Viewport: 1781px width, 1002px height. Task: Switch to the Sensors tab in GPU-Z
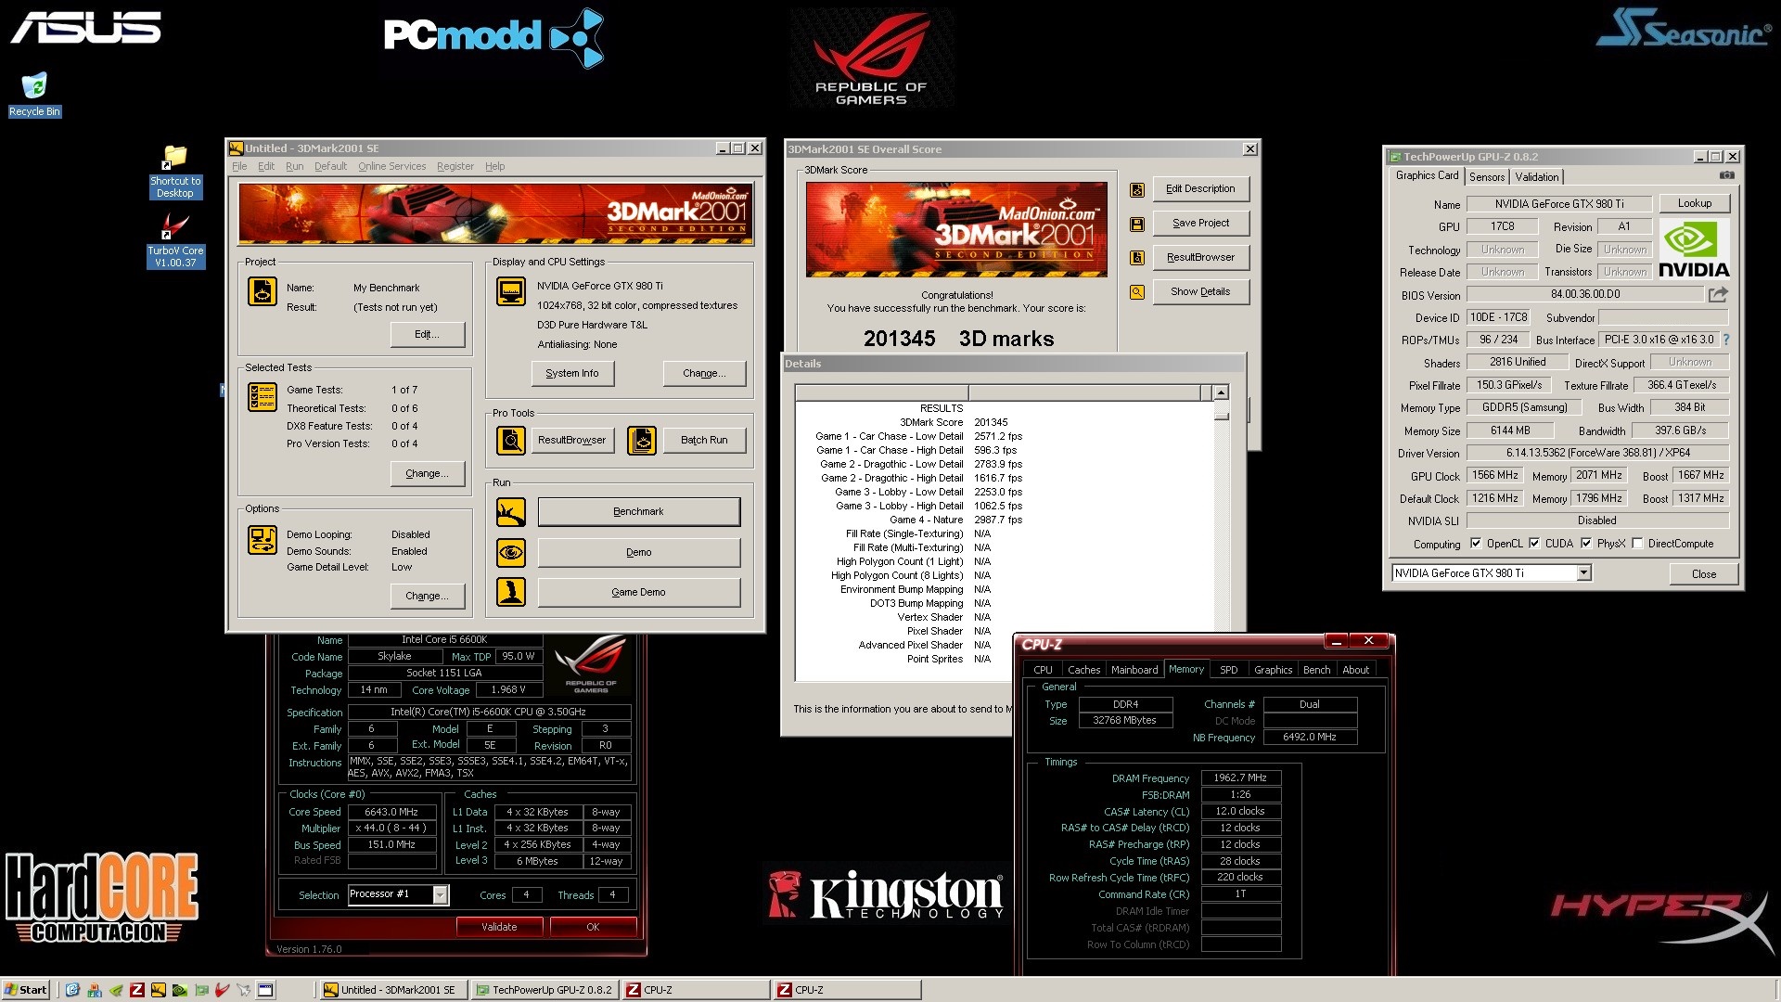[1487, 177]
